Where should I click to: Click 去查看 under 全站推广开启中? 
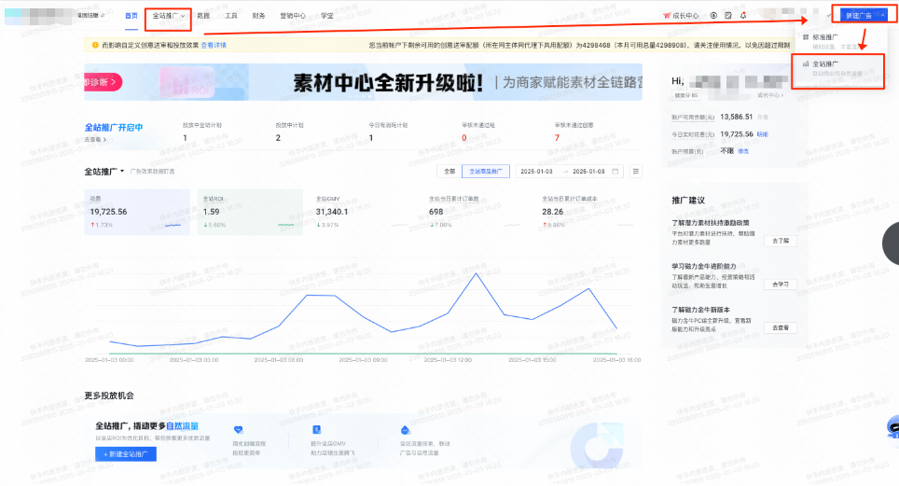click(95, 139)
